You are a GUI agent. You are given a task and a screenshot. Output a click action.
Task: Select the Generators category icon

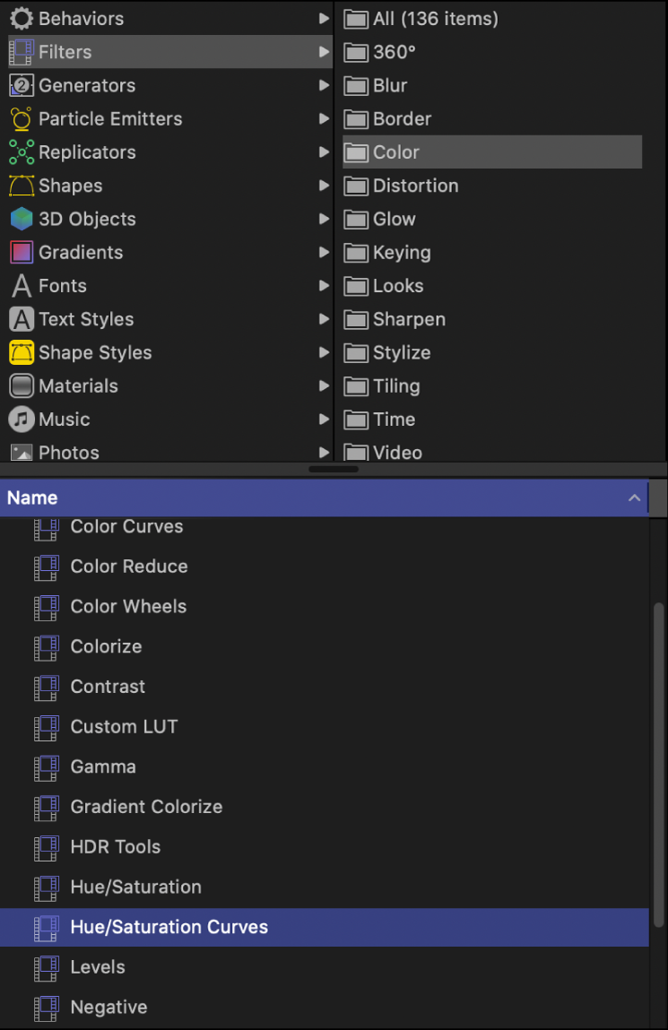22,86
